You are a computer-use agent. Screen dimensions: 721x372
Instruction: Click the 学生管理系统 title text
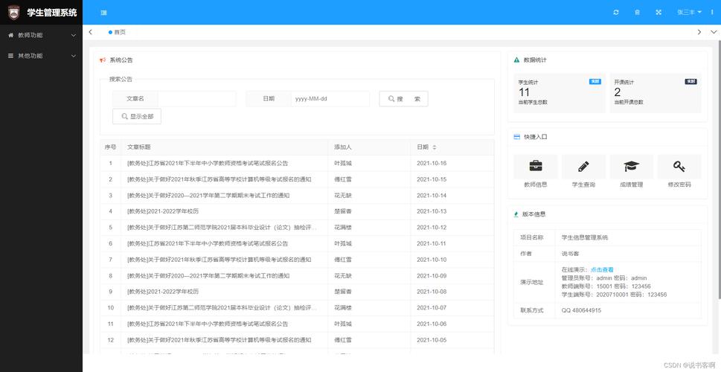click(x=51, y=13)
